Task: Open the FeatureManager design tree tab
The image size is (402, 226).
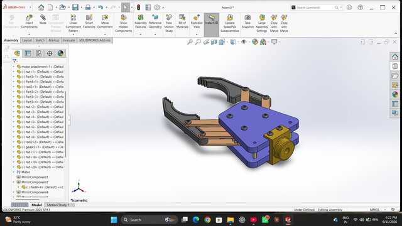Action: [x=17, y=53]
